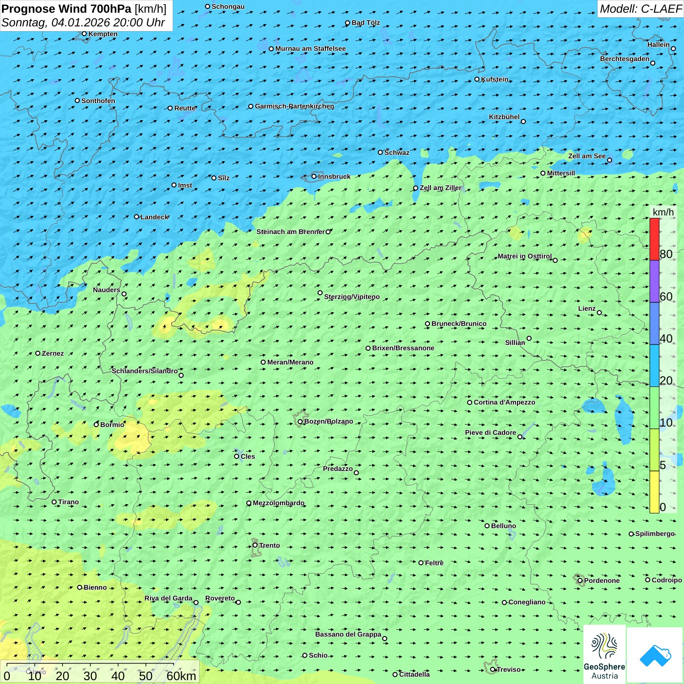Select the Lienz location marker
The image size is (684, 684).
[599, 313]
